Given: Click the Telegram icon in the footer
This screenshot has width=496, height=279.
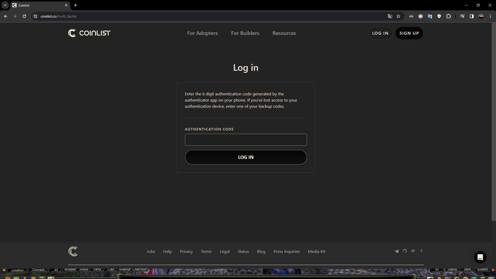Looking at the screenshot, I should pyautogui.click(x=397, y=251).
